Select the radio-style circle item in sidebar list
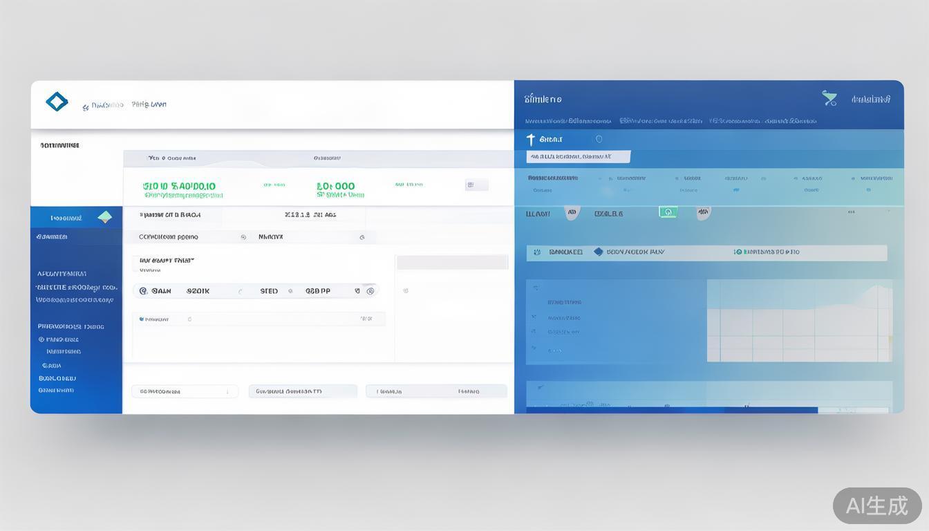929x531 pixels. point(41,339)
